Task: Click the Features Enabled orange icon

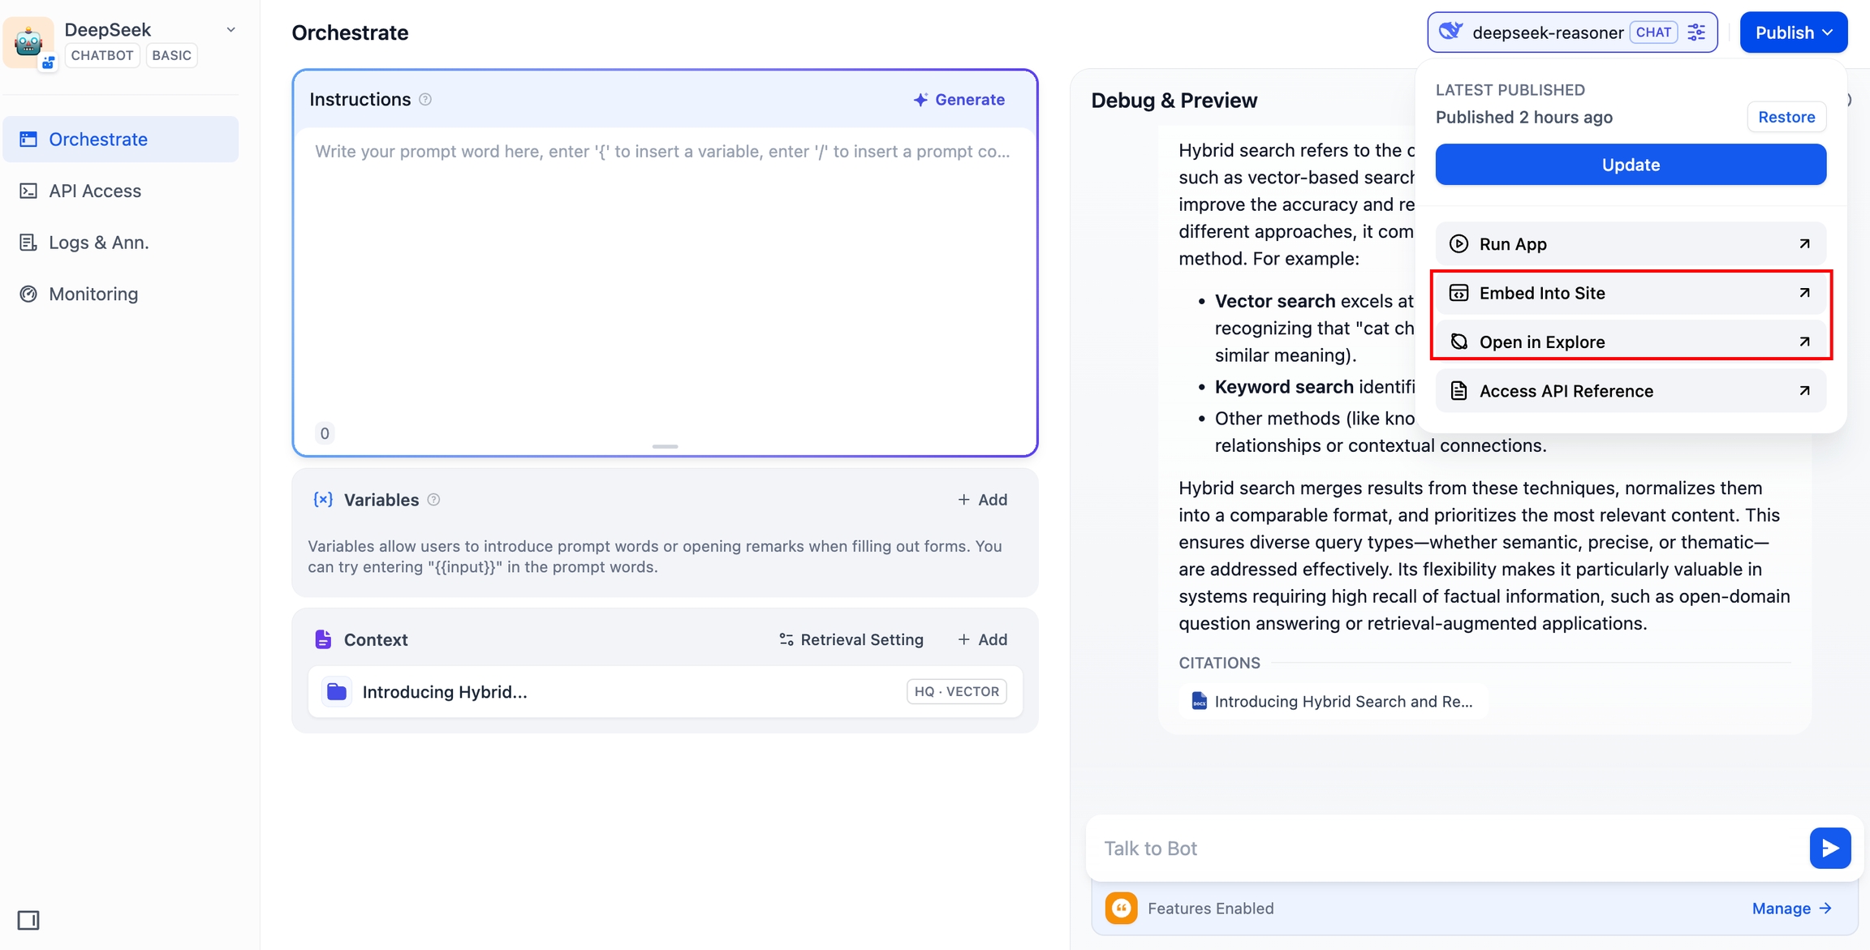Action: point(1121,908)
